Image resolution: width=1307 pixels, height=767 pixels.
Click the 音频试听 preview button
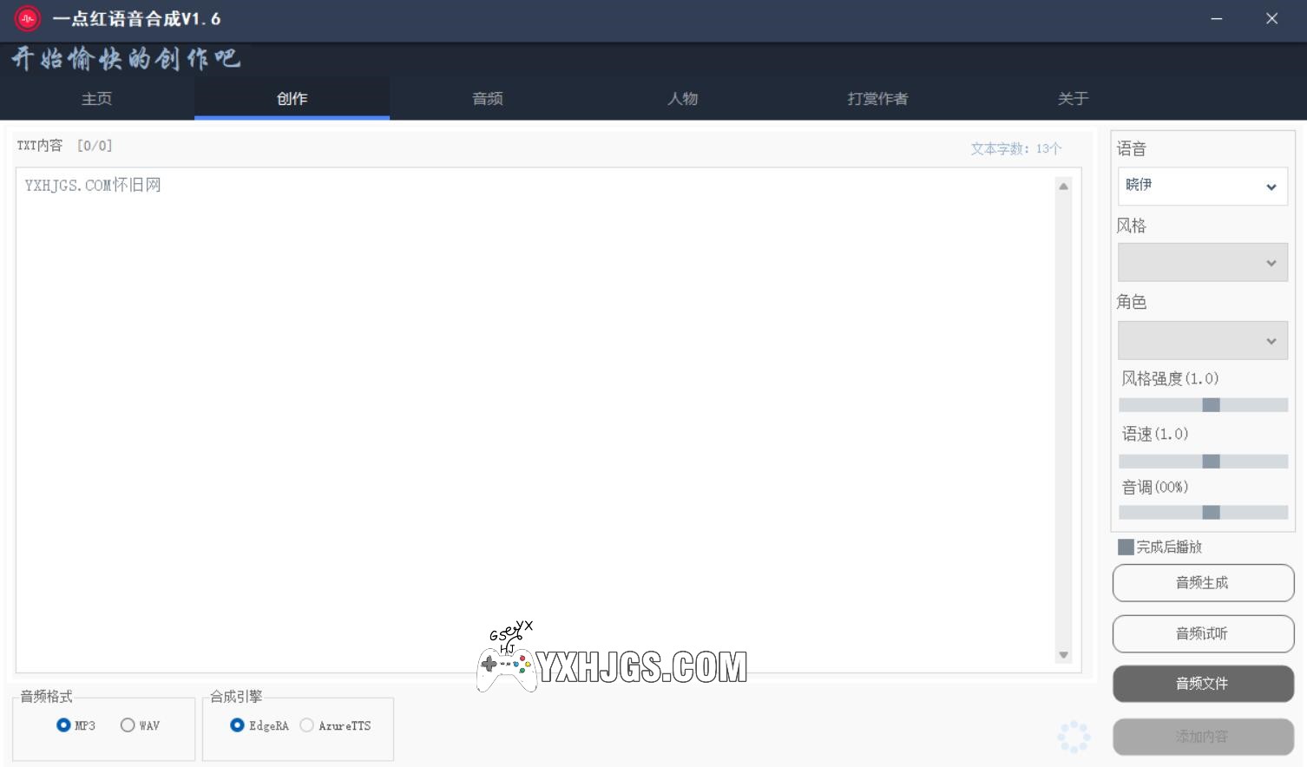click(1203, 633)
